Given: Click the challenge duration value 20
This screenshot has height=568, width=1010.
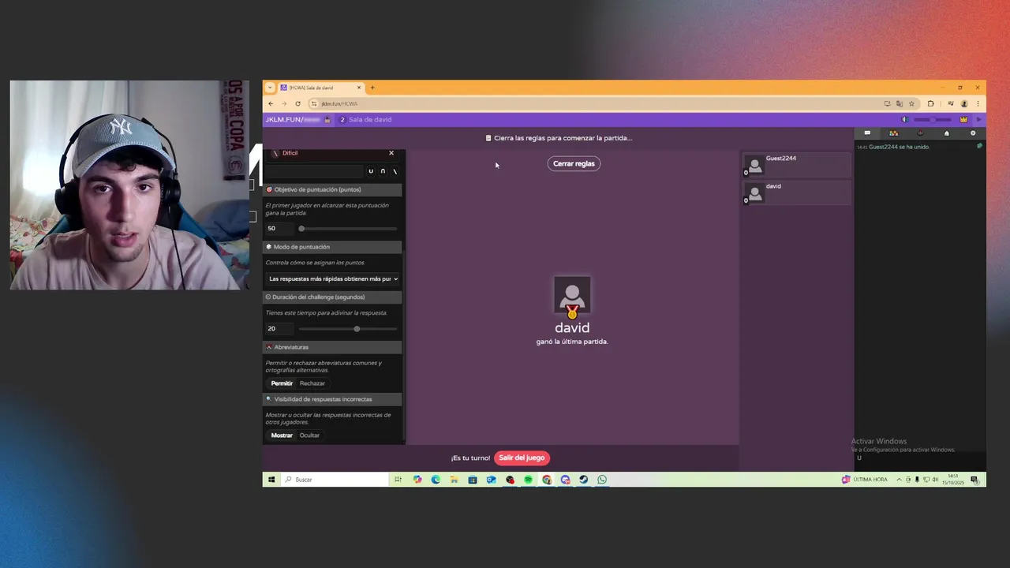Looking at the screenshot, I should (279, 329).
